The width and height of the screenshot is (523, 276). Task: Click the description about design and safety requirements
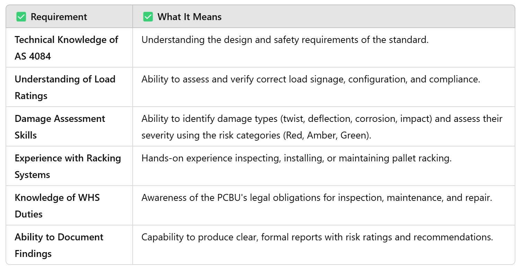pyautogui.click(x=285, y=40)
